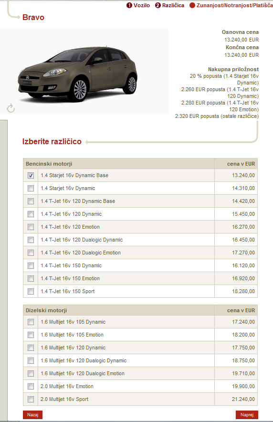
Task: Enable 1.6 Multijet 16v 120 Dualogic Emotion
Action: [x=31, y=374]
